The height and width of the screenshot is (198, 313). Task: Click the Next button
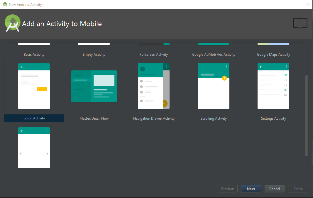click(251, 189)
